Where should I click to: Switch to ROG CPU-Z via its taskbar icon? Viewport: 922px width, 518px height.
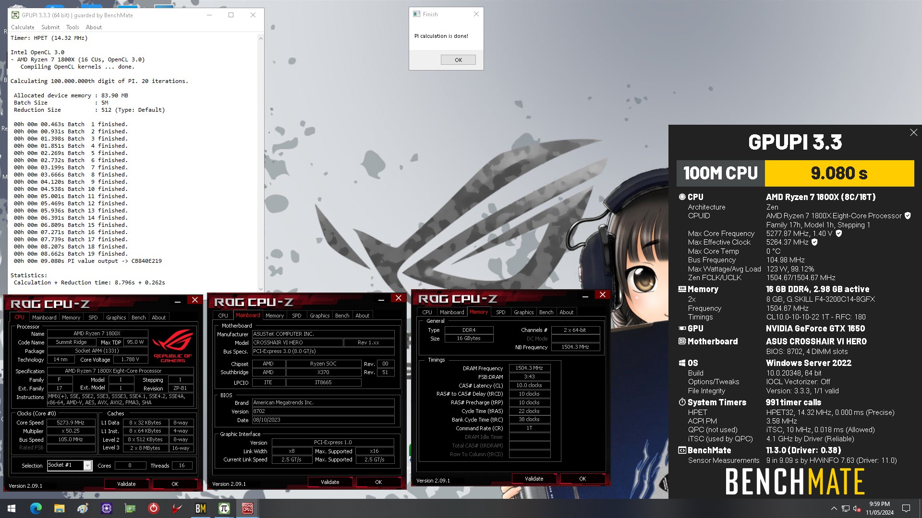(247, 508)
